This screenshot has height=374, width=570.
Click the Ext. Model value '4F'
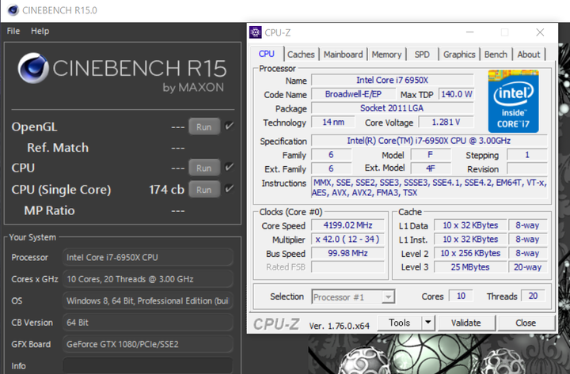coord(431,168)
